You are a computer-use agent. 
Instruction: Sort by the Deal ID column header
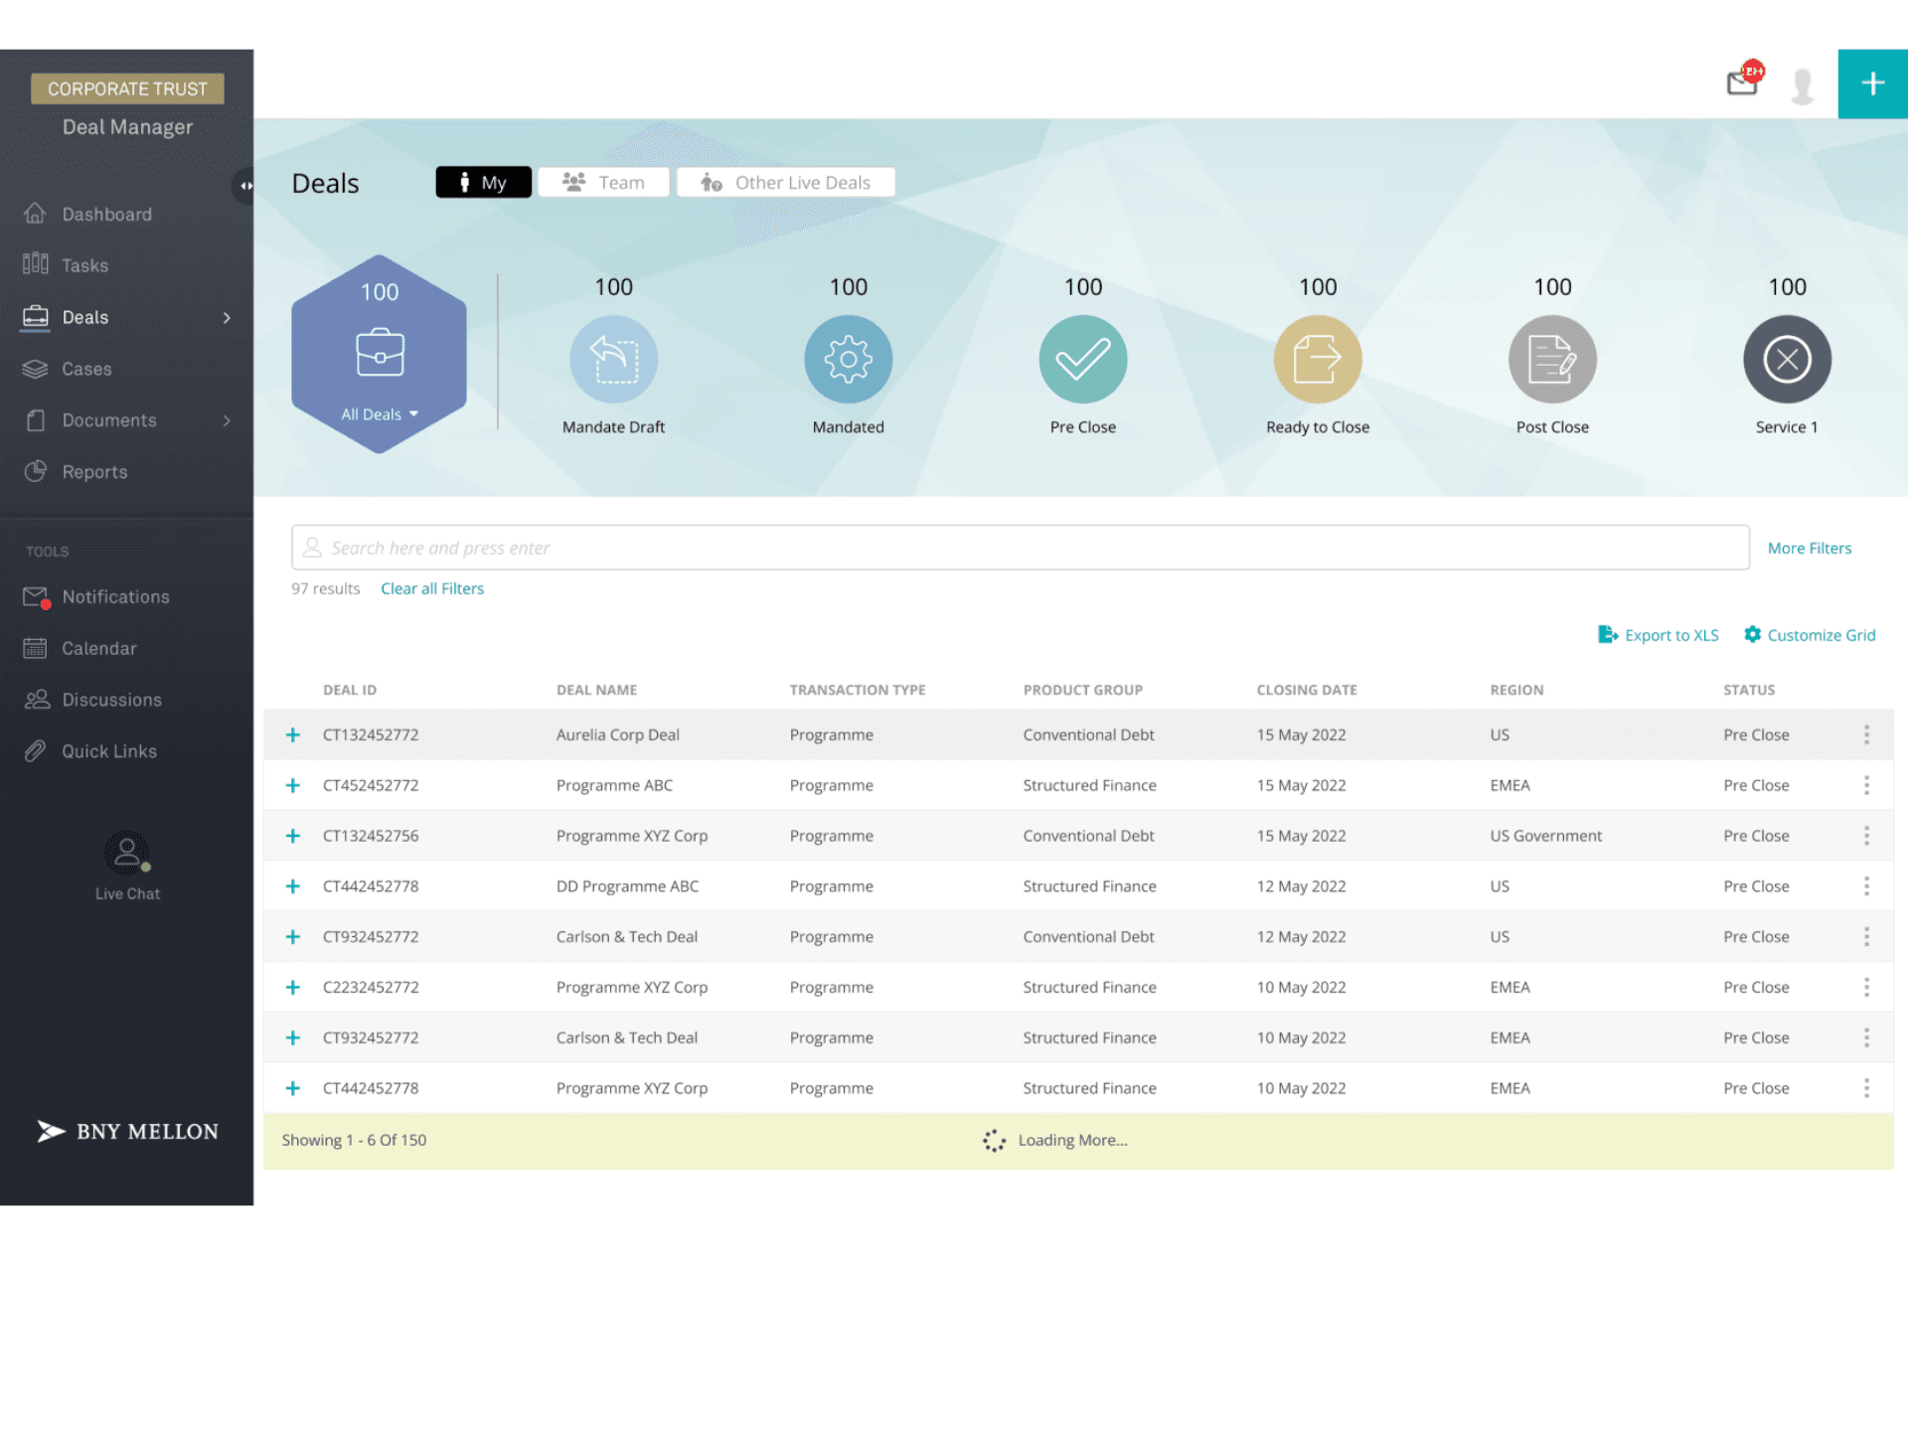pyautogui.click(x=350, y=691)
